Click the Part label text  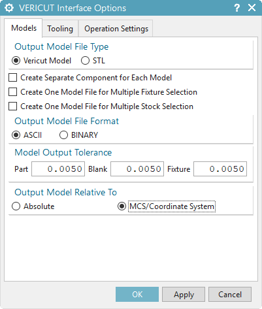click(x=21, y=169)
